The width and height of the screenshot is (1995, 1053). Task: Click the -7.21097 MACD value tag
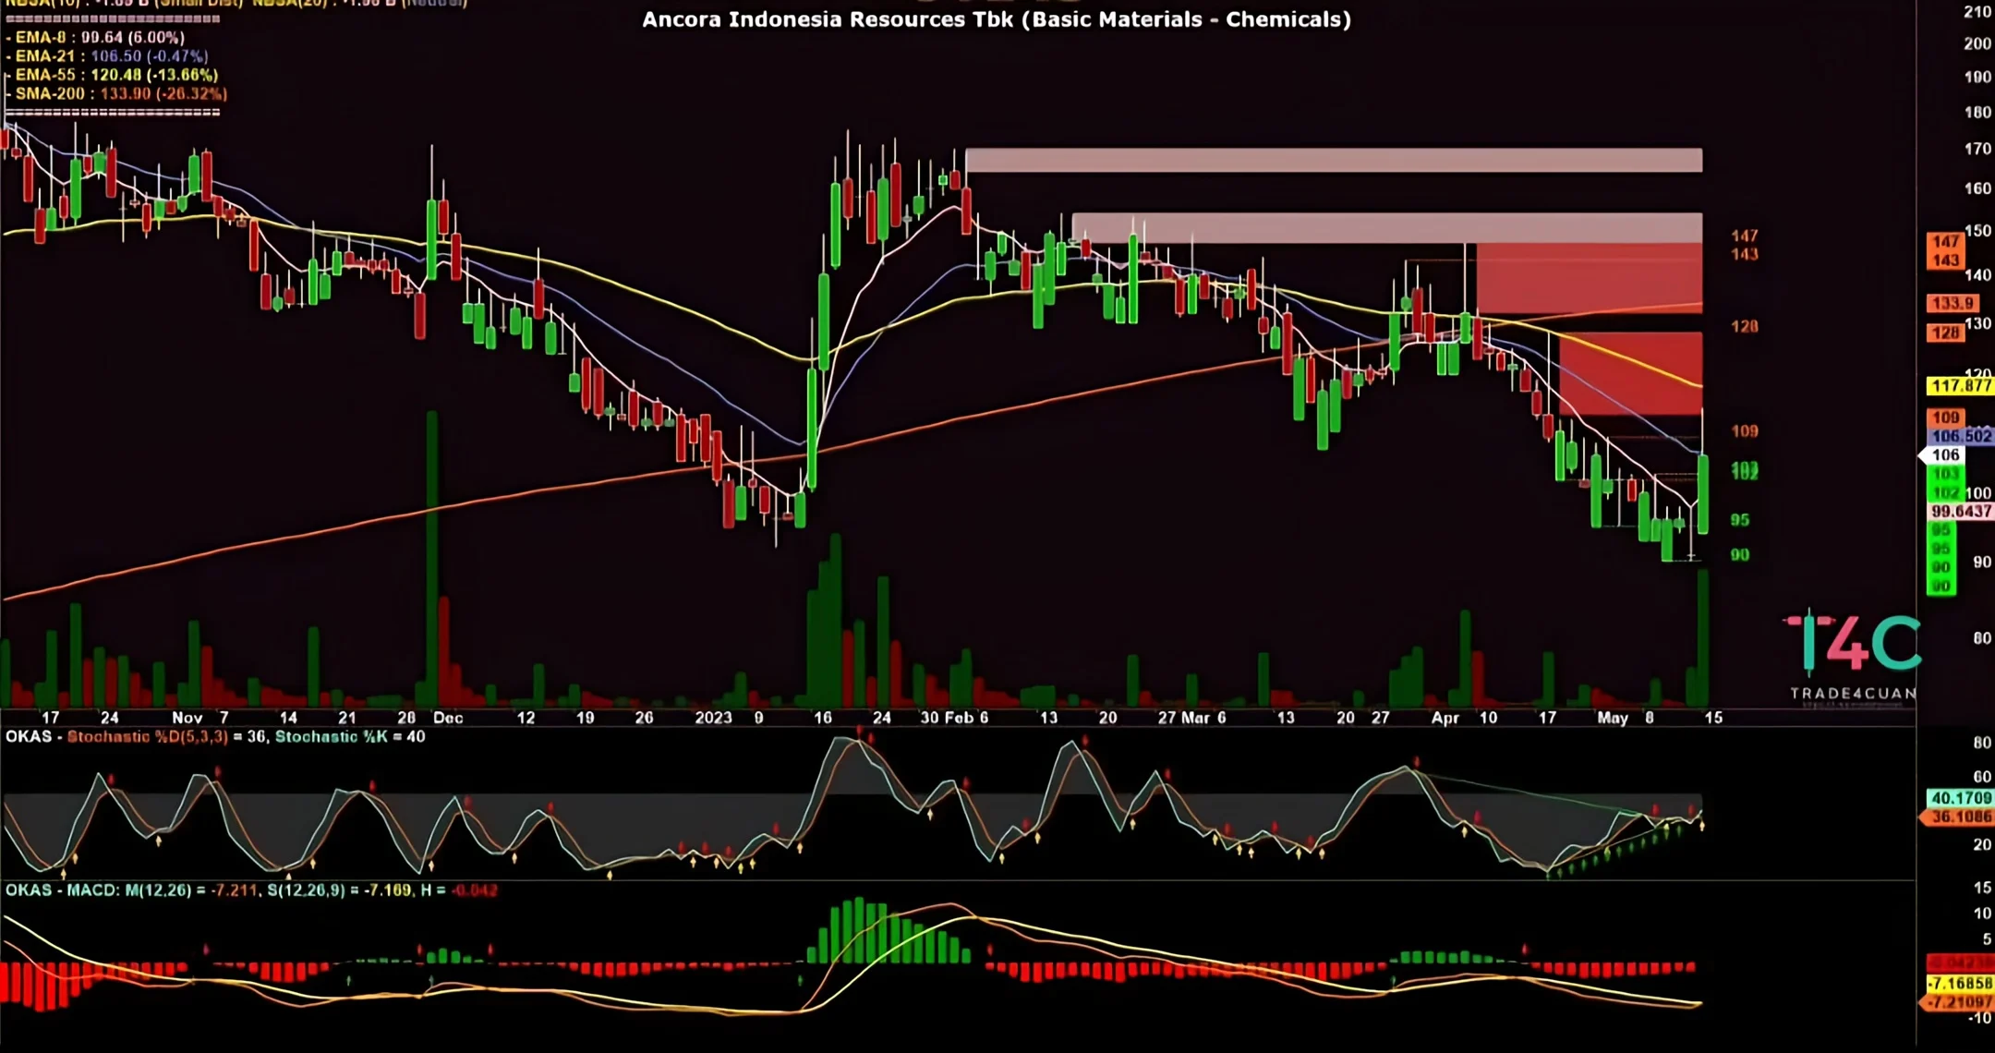pyautogui.click(x=1958, y=1002)
